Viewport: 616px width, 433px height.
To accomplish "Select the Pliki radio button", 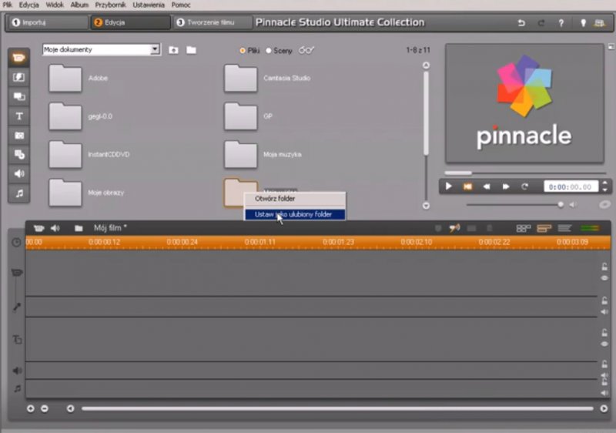I will pyautogui.click(x=243, y=51).
